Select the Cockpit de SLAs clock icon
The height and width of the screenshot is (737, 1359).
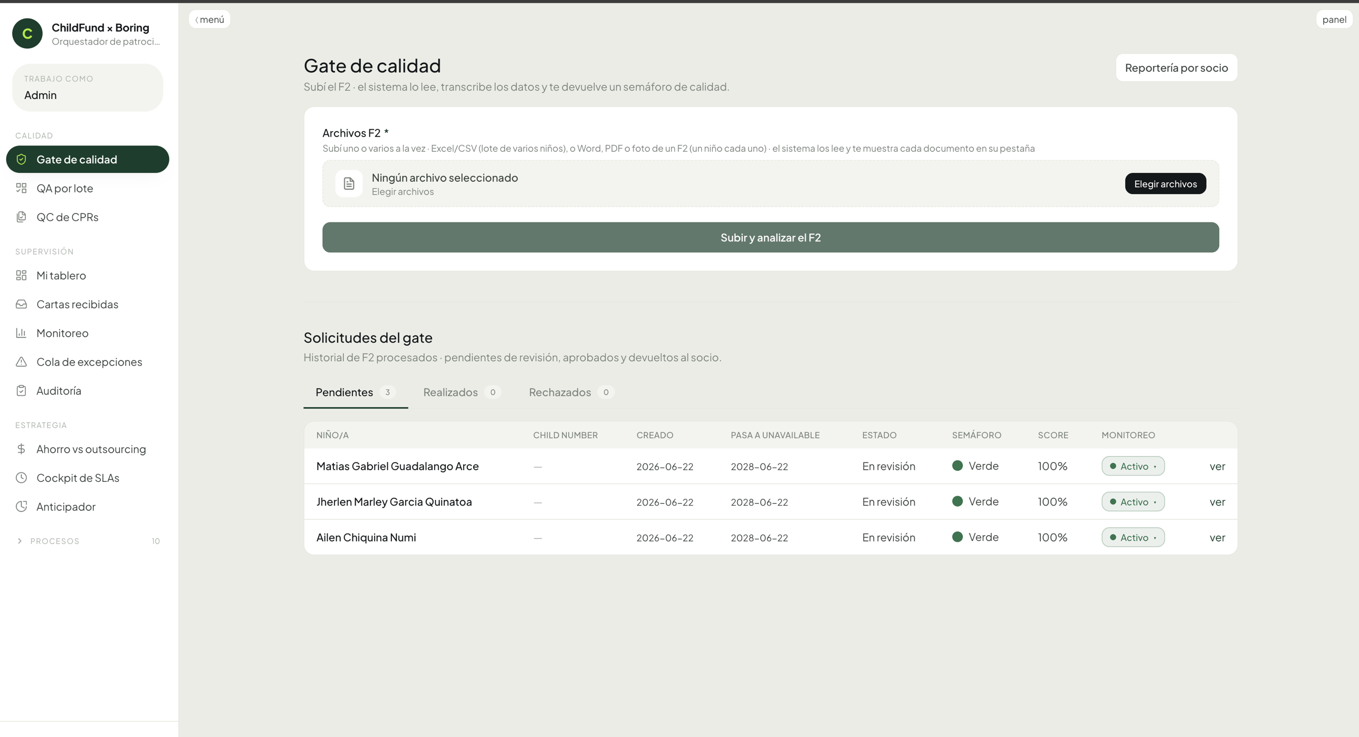[x=21, y=478]
